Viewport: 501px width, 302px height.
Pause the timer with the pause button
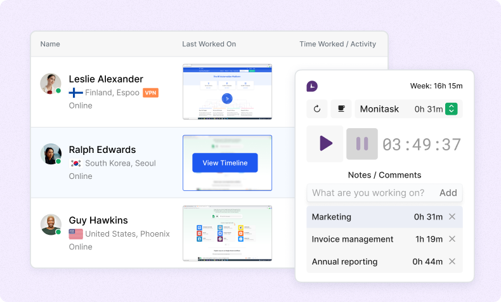click(x=362, y=144)
